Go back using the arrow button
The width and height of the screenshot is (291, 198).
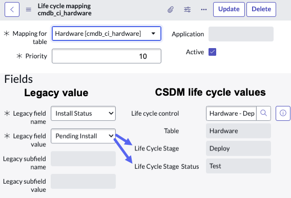coord(12,9)
